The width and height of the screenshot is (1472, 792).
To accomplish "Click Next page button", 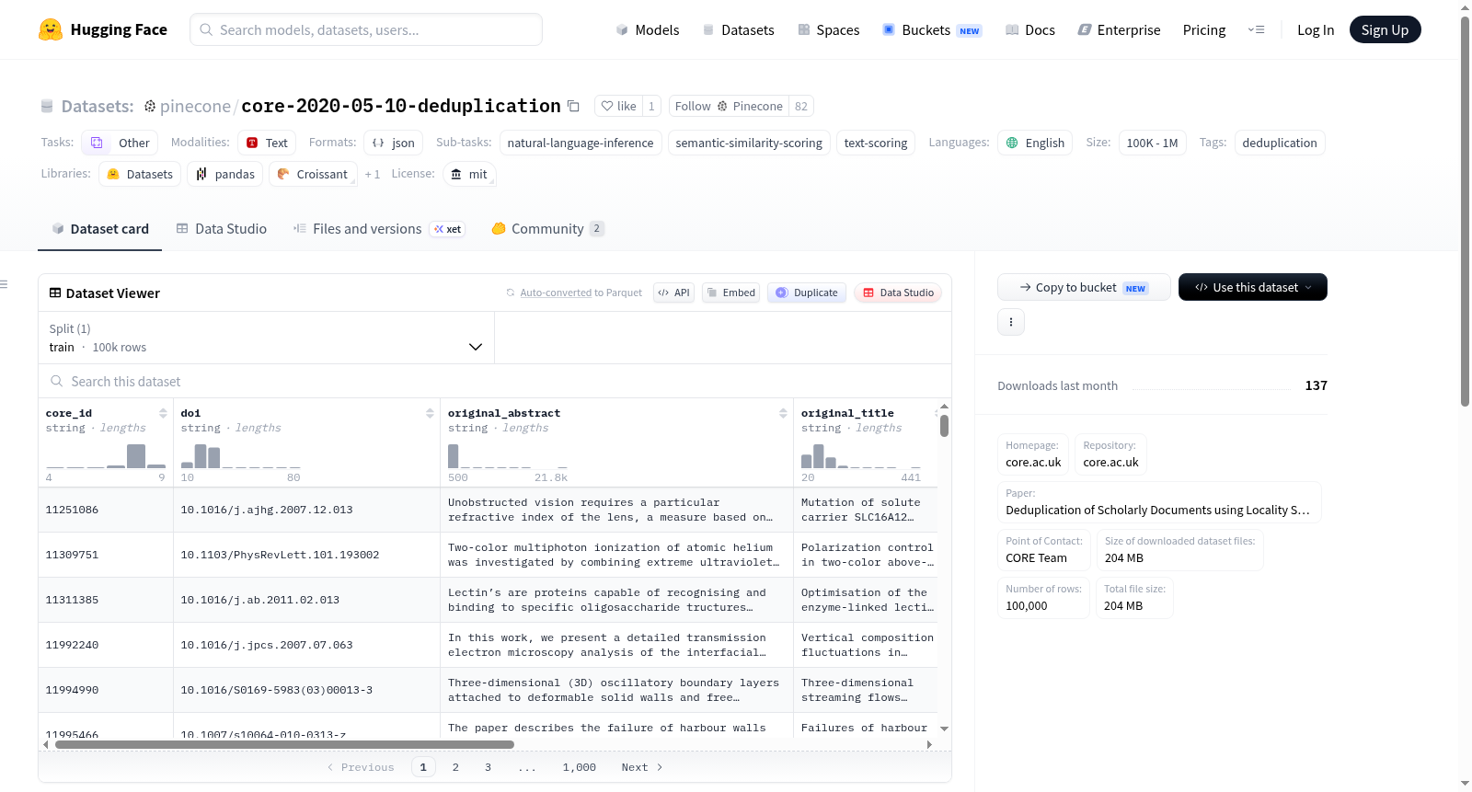I will click(642, 767).
